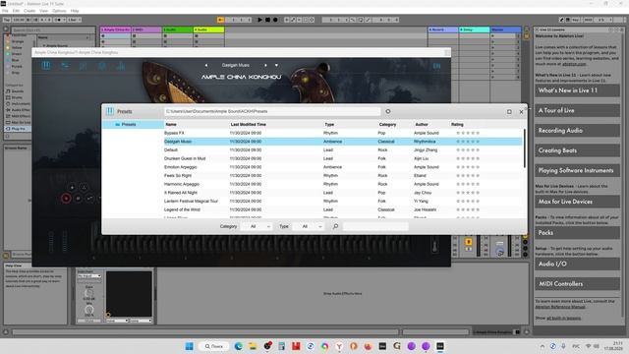Open What's New in Live 11 lesson
629x354 pixels.
577,90
